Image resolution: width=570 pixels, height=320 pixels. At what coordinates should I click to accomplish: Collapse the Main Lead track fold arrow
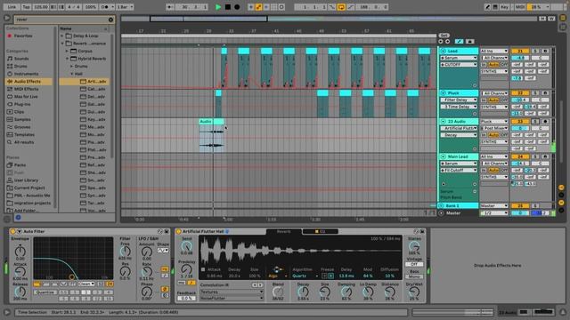pyautogui.click(x=444, y=156)
